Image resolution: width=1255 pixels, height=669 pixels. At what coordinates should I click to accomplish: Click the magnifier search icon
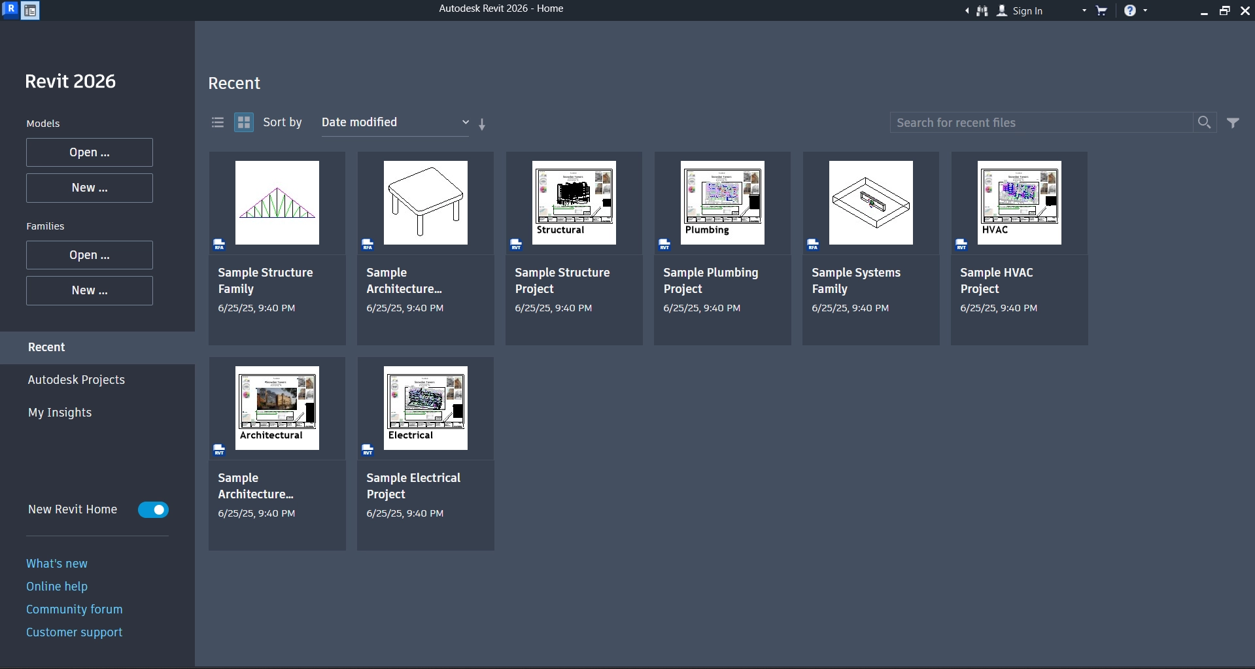[x=1204, y=122]
